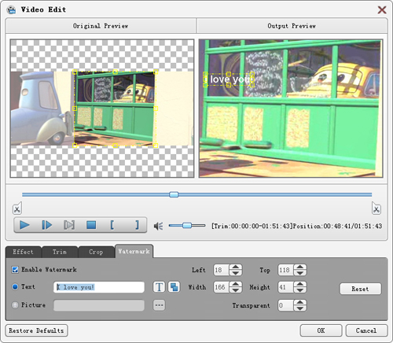
Task: Click the left scissors trim marker
Action: [x=17, y=208]
